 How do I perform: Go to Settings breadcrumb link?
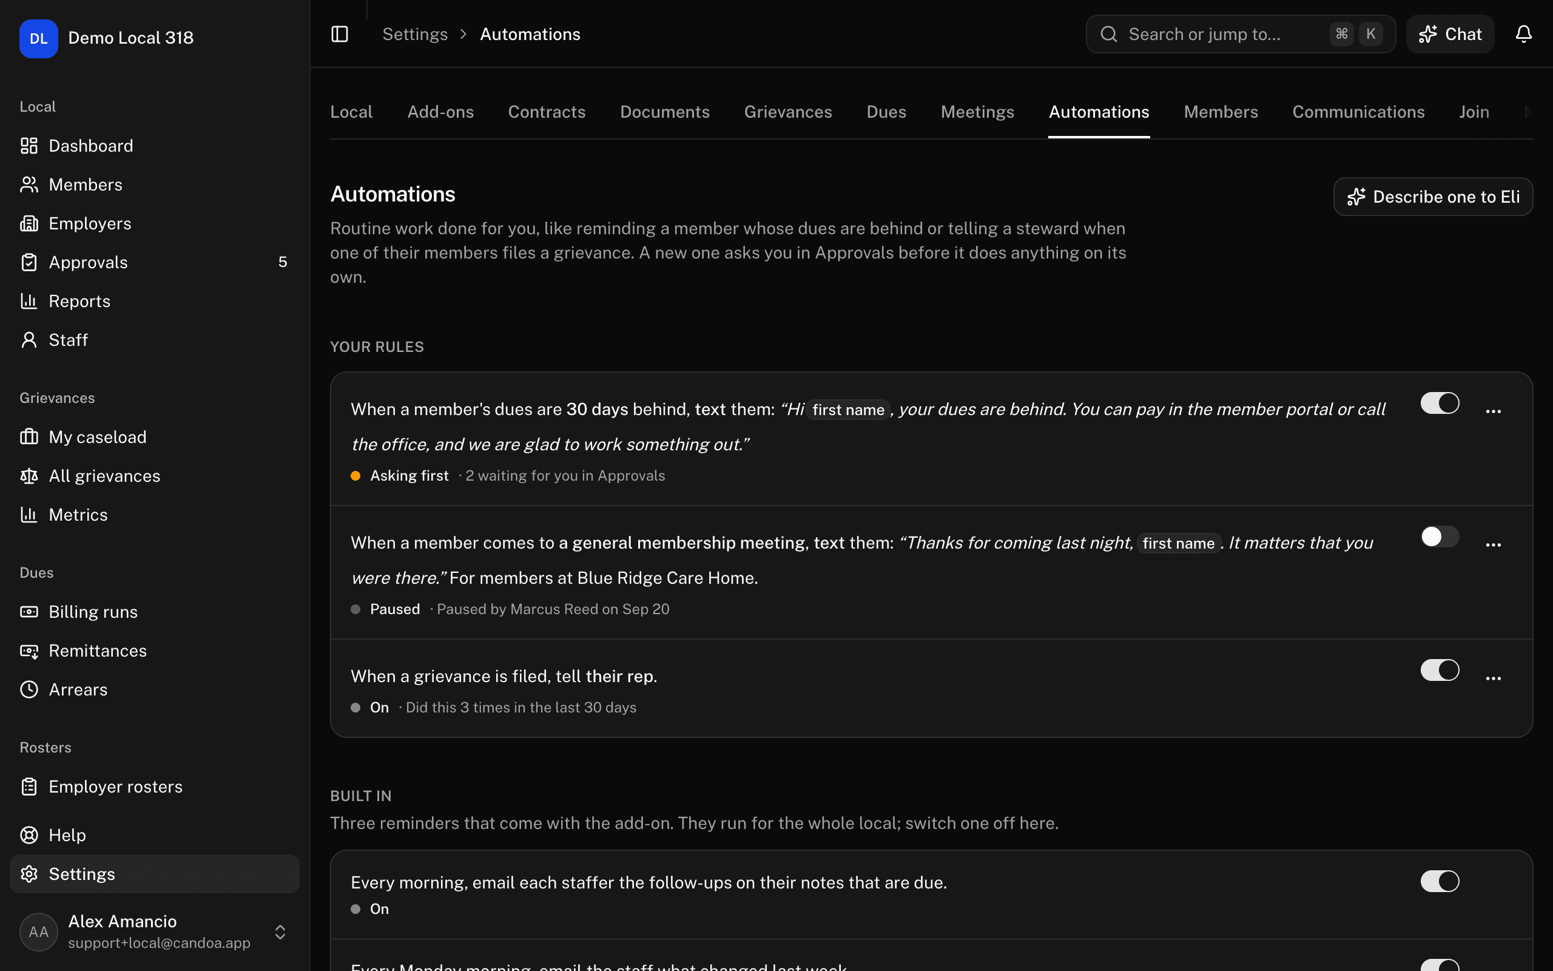[x=415, y=34]
